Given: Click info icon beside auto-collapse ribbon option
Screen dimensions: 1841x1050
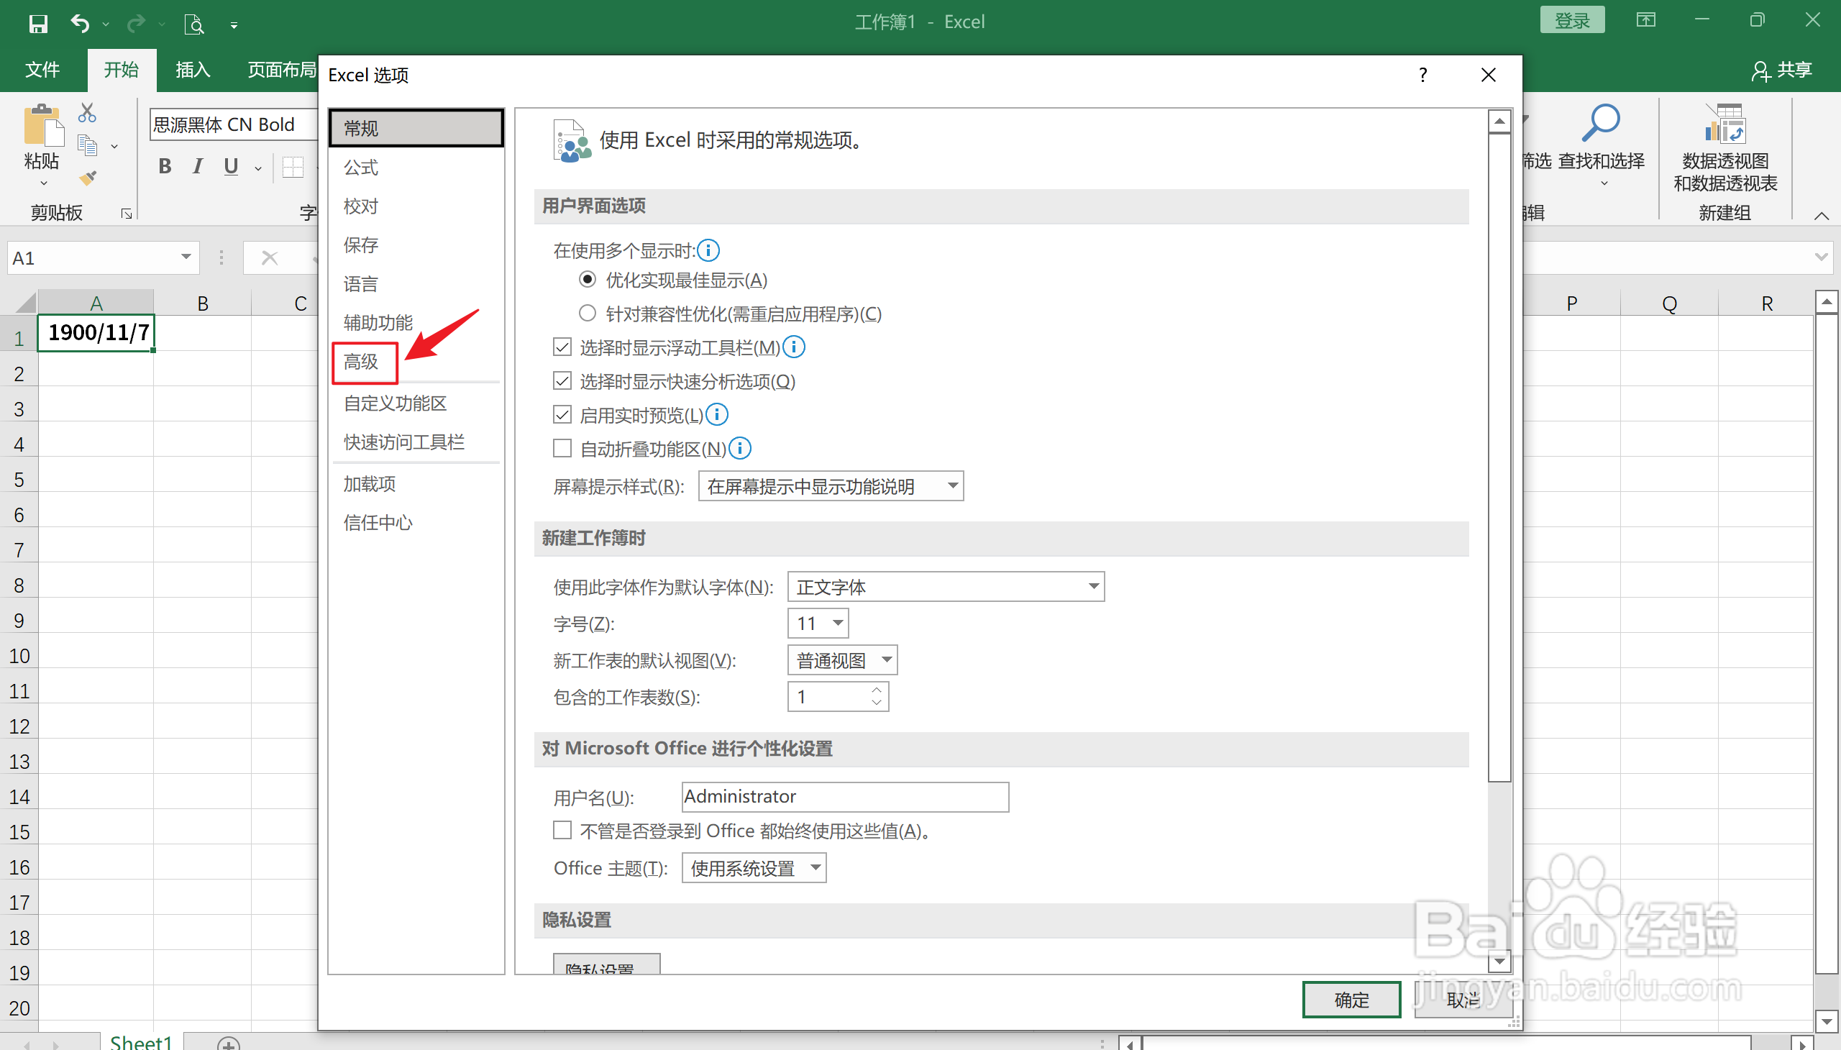Looking at the screenshot, I should point(740,448).
